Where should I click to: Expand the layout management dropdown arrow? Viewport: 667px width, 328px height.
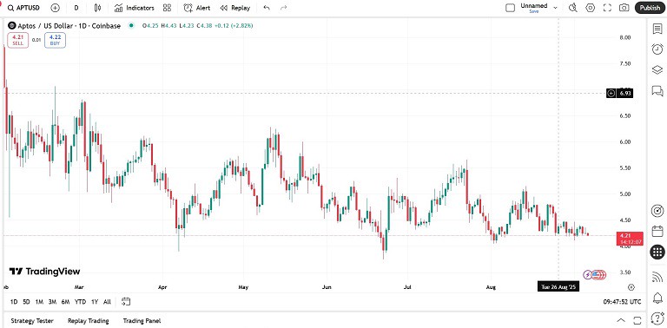555,8
